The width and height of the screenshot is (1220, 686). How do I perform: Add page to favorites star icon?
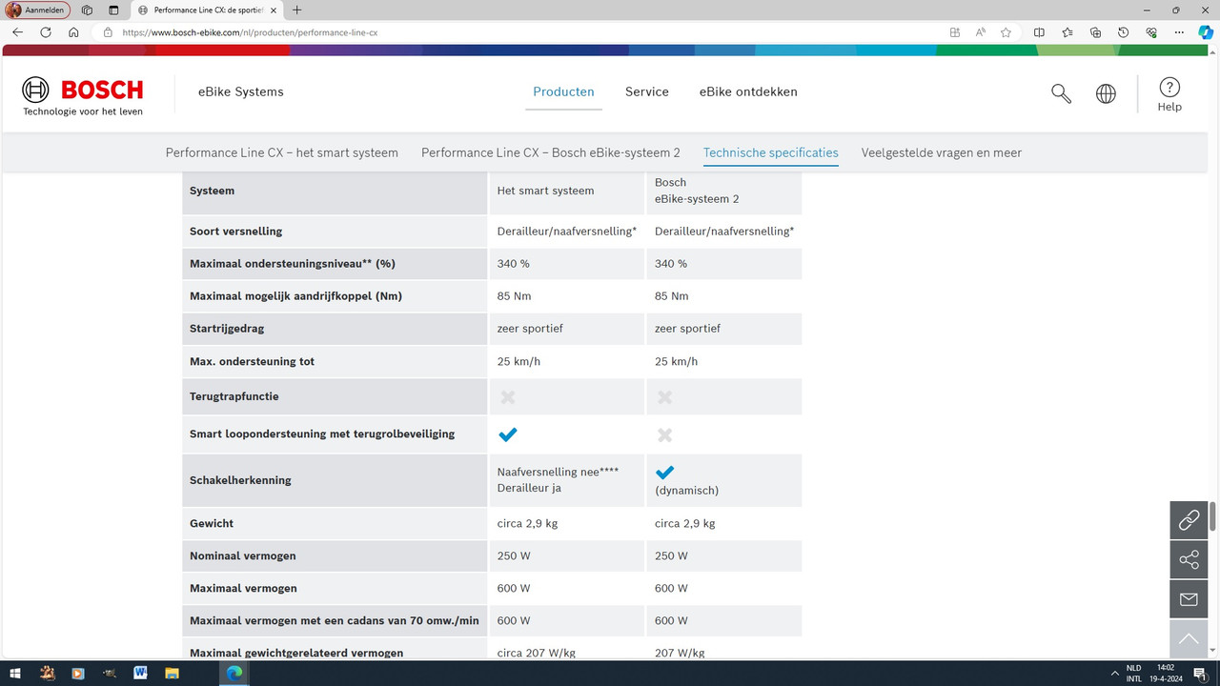coord(1006,31)
